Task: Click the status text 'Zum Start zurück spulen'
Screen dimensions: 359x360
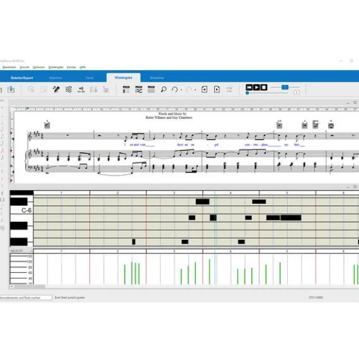Action: click(70, 297)
